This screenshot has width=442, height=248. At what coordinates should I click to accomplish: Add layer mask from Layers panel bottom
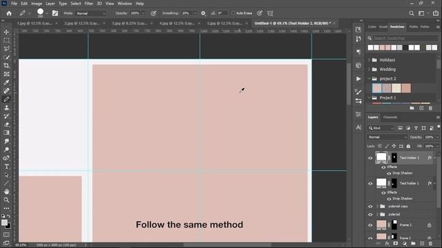pos(396,243)
